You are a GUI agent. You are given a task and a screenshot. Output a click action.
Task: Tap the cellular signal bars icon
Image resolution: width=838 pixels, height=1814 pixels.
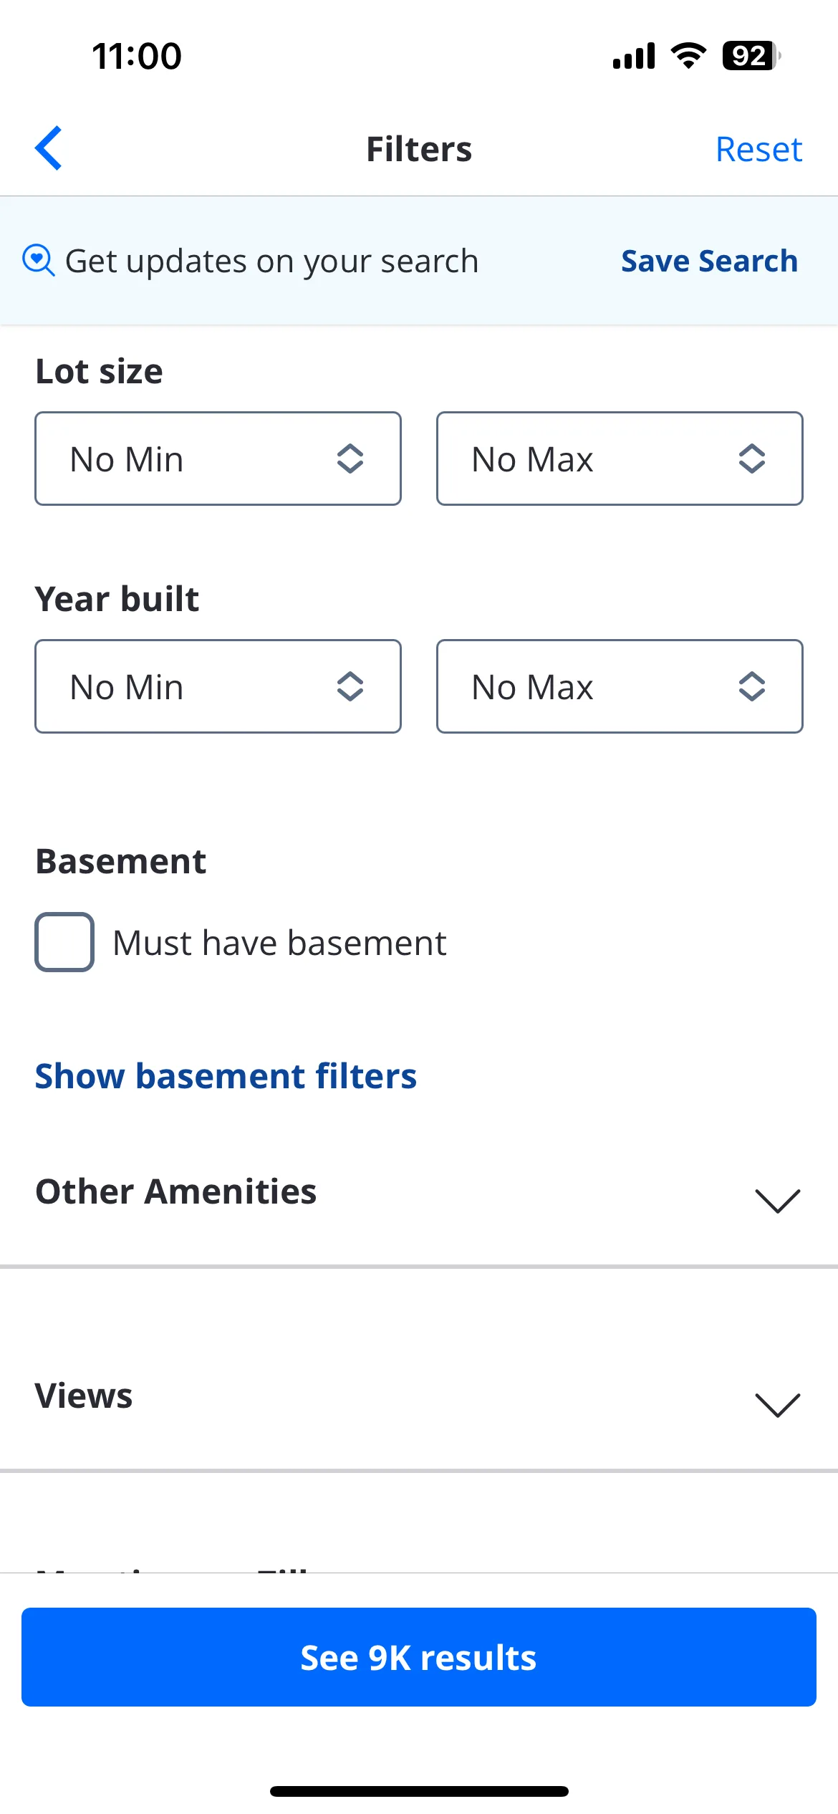pos(634,56)
